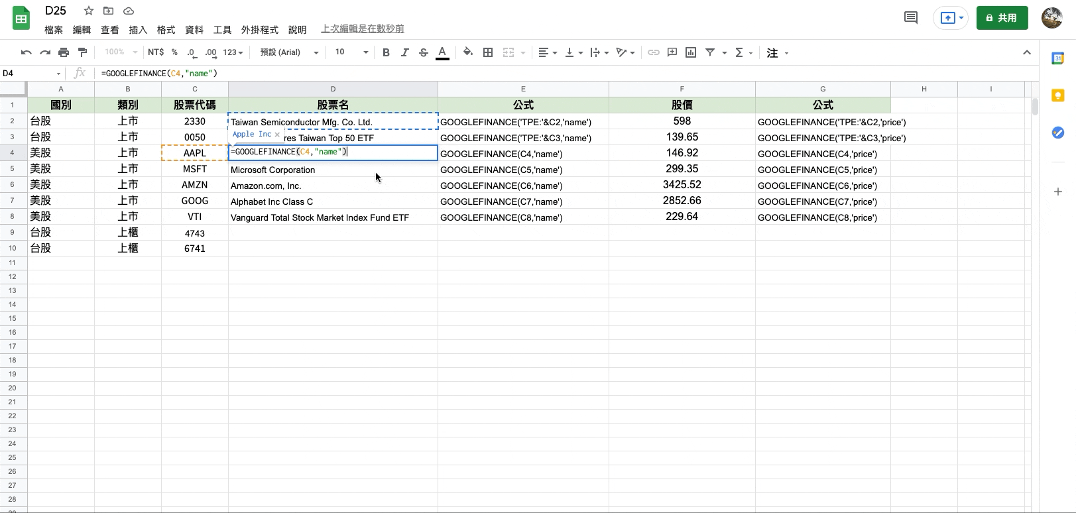Click the insert chart icon

coord(691,52)
